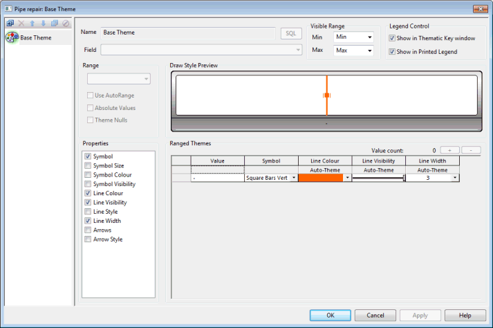493x328 pixels.
Task: Select Base Theme item in list
Action: click(x=36, y=38)
